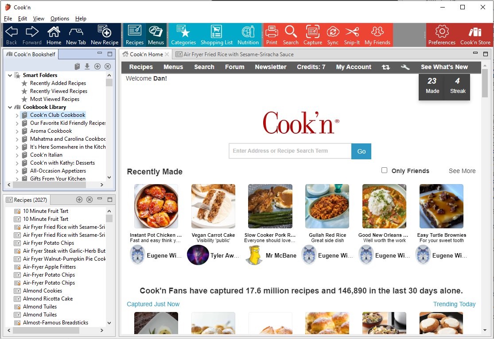Viewport: 494px width, 339px height.
Task: Open See More recently made recipes
Action: point(462,170)
